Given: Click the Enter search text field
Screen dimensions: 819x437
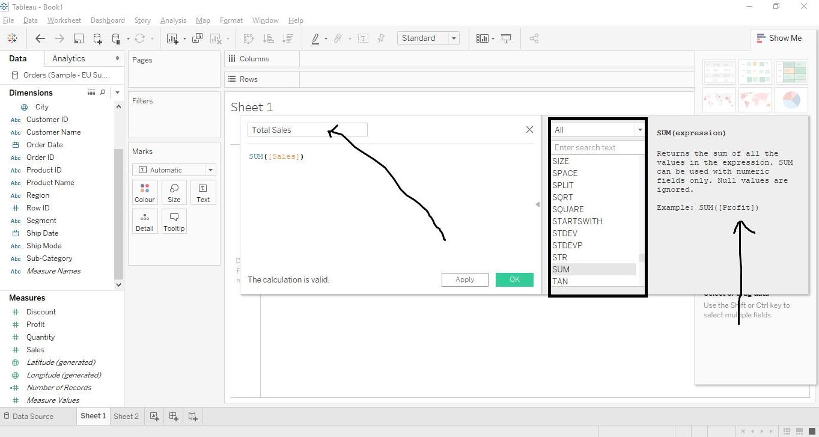Looking at the screenshot, I should pos(597,147).
